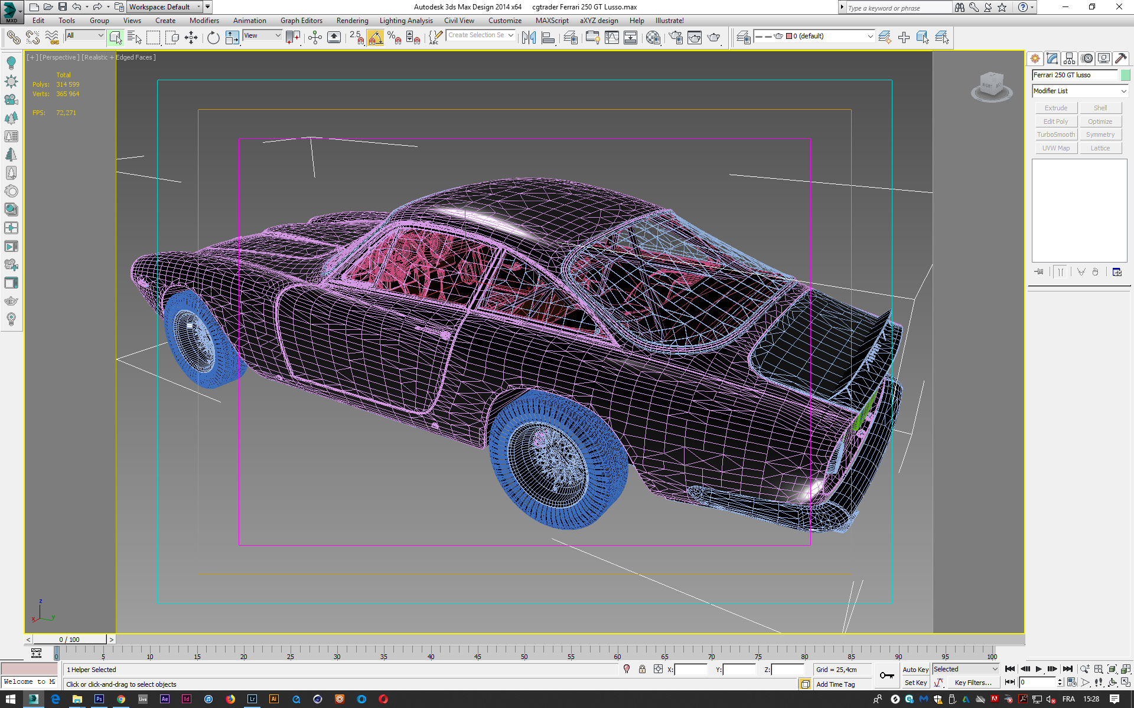Image resolution: width=1134 pixels, height=708 pixels.
Task: Open the selection filter All dropdown
Action: (85, 35)
